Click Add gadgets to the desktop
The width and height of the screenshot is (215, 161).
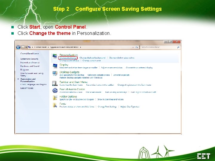tap(72, 75)
